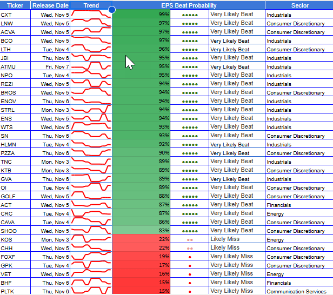Screen dimensions: 333x295
Task: Select the CXT ticker cell
Action: point(15,15)
